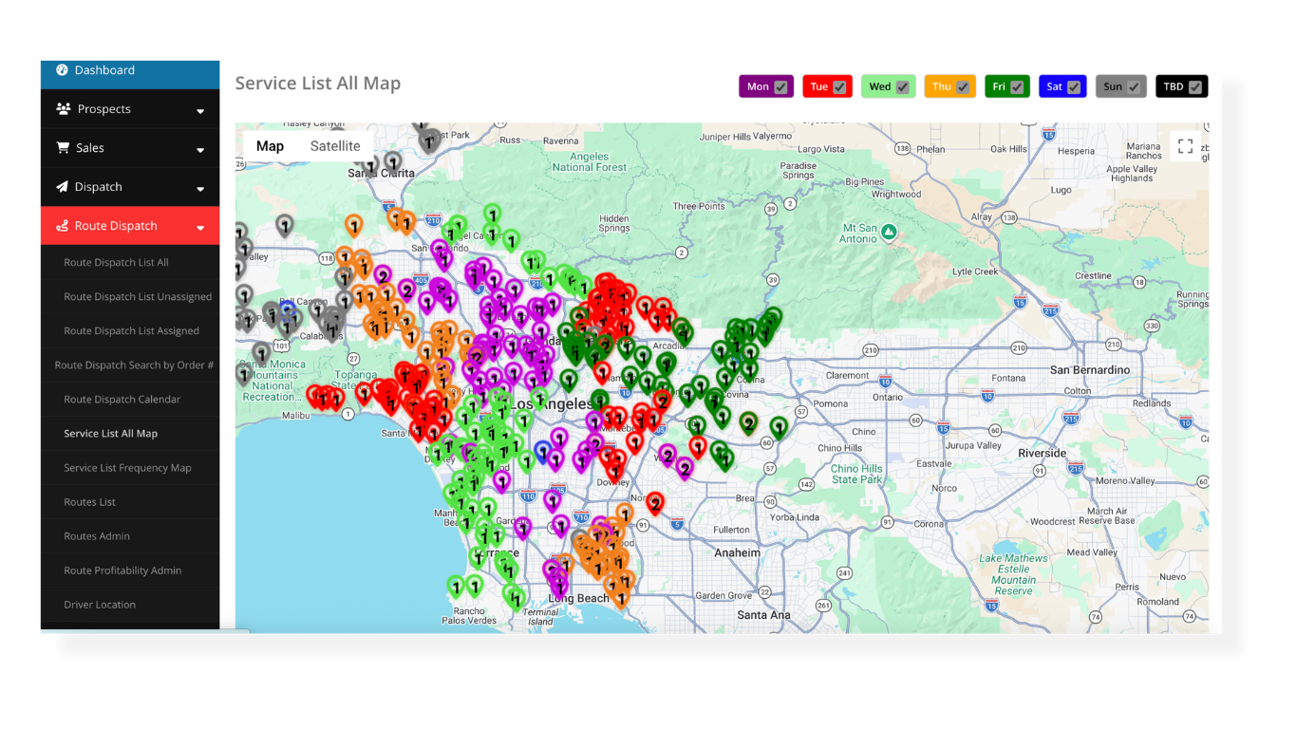This screenshot has height=729, width=1297.
Task: Toggle fullscreen mode on the map
Action: pos(1185,146)
